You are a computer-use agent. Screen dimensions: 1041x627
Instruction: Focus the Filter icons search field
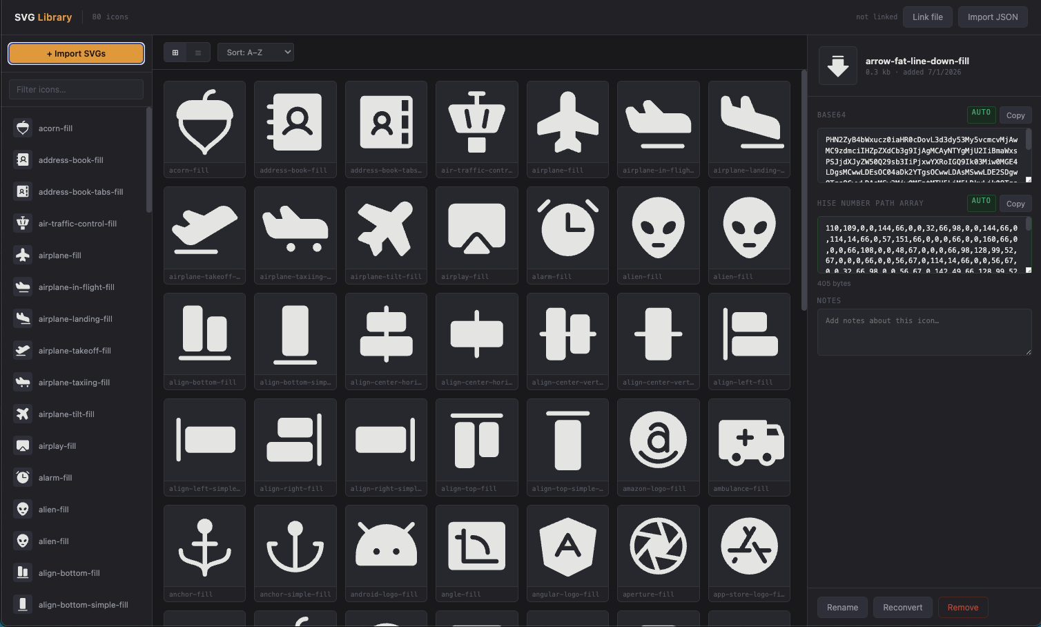[76, 89]
